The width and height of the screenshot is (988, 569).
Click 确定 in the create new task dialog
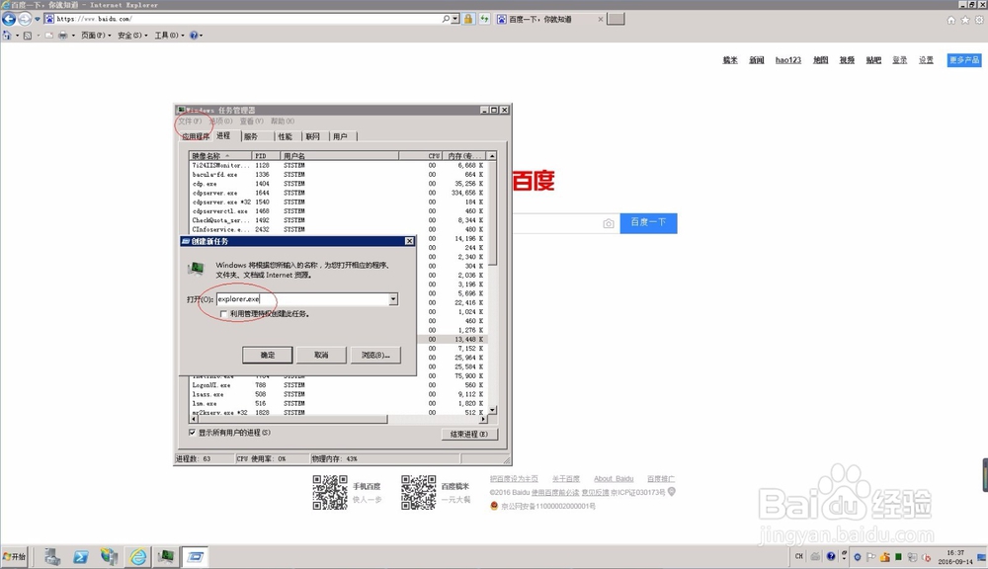coord(267,355)
